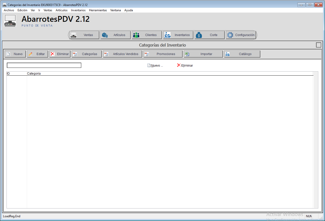Click the red X beside the lower Eliminar

(x=179, y=65)
